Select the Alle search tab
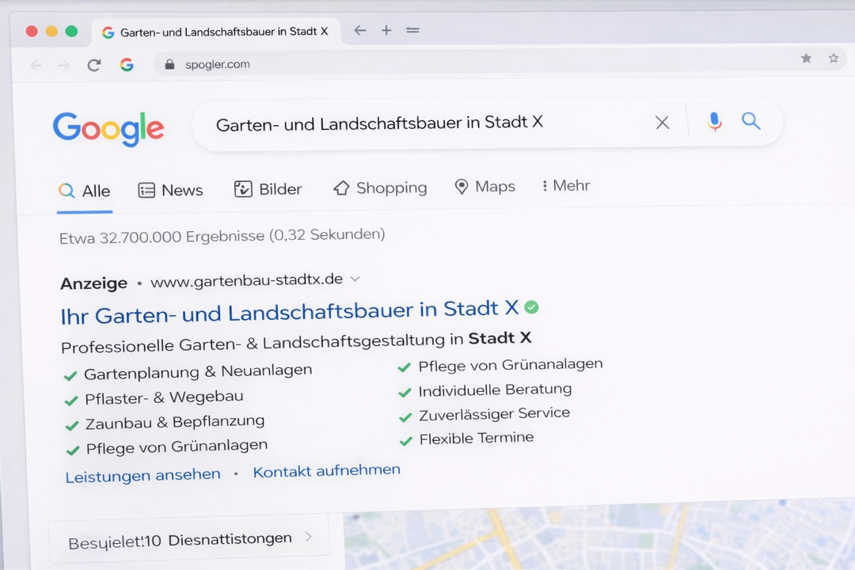Image resolution: width=855 pixels, height=570 pixels. click(85, 191)
